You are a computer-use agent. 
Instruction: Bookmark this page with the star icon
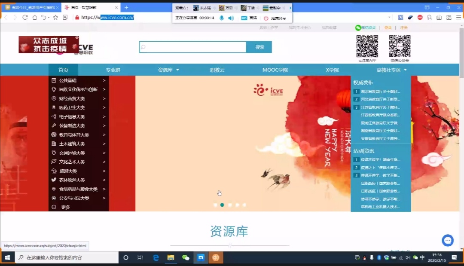tap(55, 18)
